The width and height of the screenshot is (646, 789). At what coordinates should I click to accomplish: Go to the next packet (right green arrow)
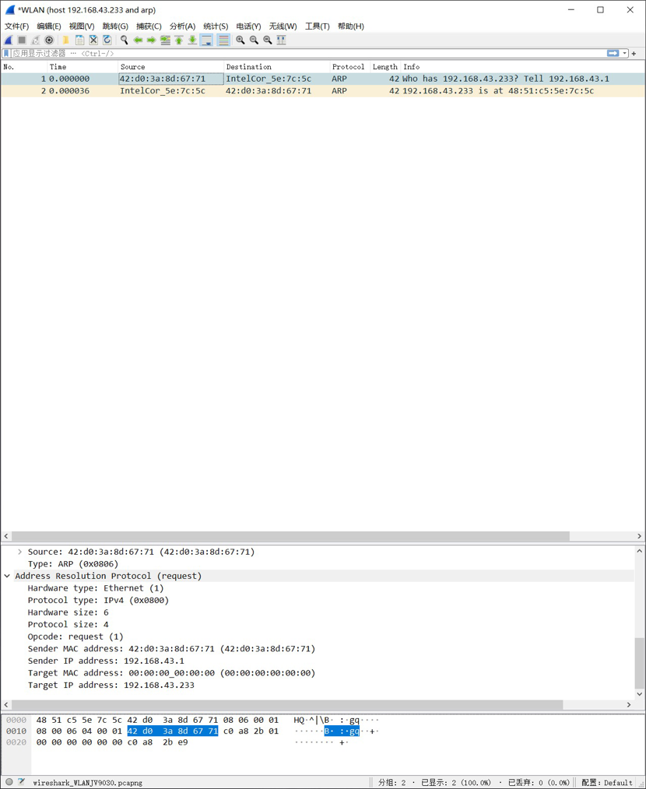(x=151, y=40)
